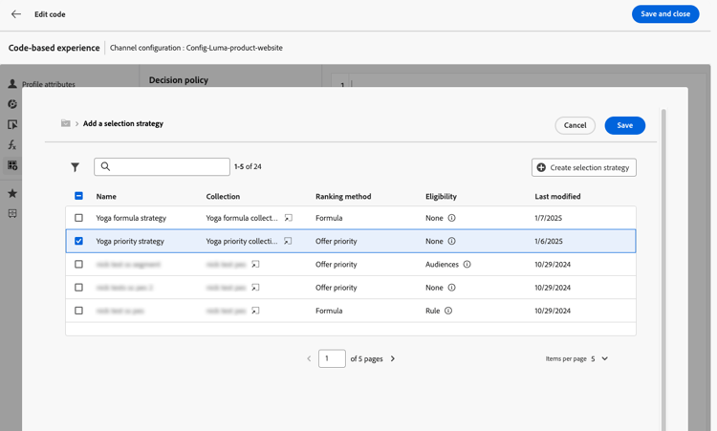Sort by the Last modified column header
Screen dimensions: 717x431
(x=557, y=197)
